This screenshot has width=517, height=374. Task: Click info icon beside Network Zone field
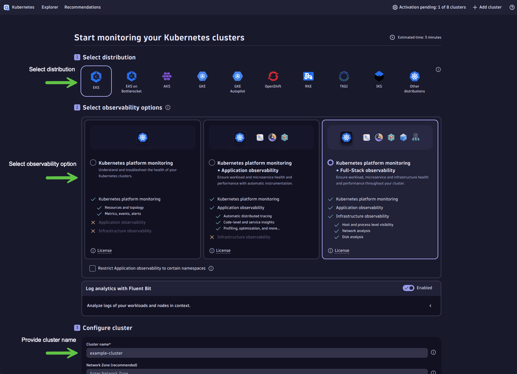coord(433,372)
